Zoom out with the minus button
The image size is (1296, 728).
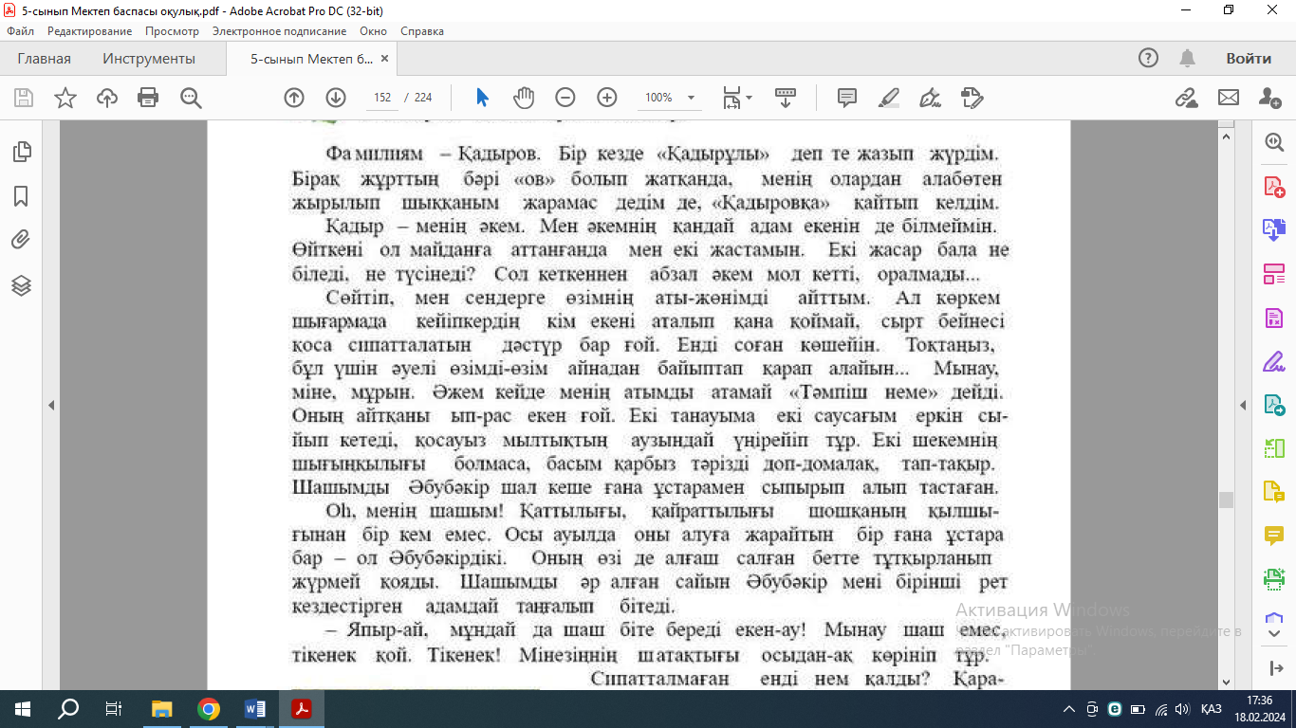tap(565, 98)
